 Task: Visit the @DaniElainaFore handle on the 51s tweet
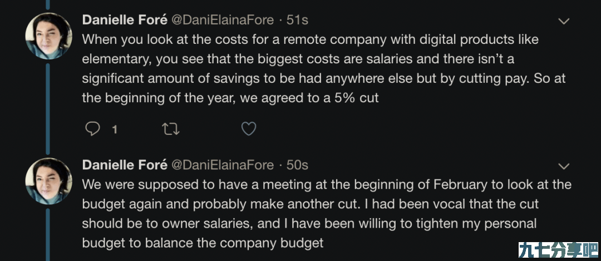(x=222, y=20)
